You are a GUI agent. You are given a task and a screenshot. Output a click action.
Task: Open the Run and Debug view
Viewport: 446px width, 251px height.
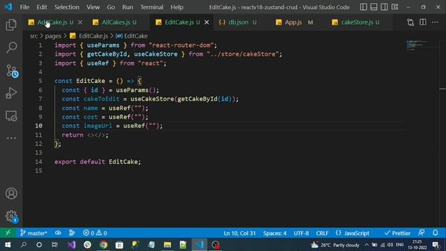click(x=11, y=93)
